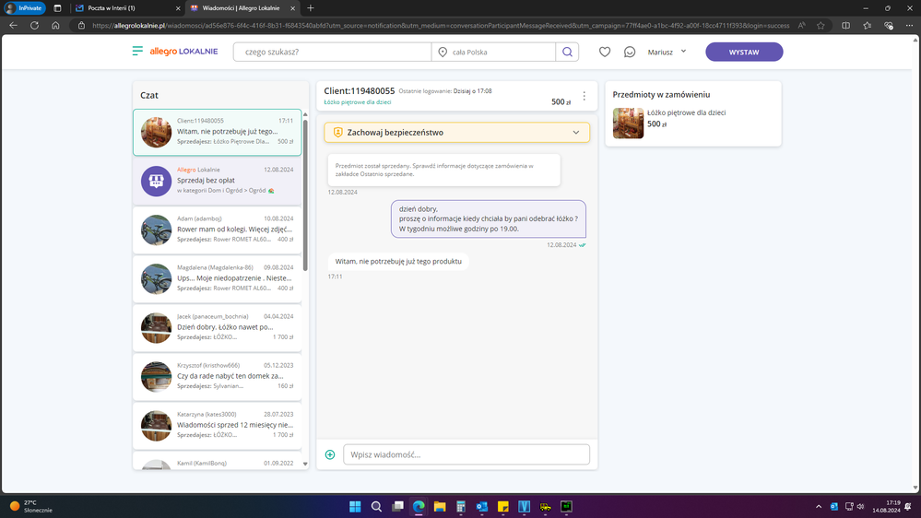Click the WYSTAW button
This screenshot has height=518, width=921.
click(744, 53)
